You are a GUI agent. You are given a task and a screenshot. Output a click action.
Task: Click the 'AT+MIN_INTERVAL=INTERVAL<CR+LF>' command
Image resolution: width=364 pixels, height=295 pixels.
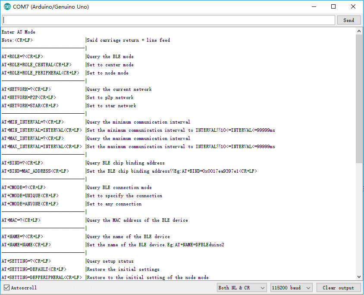click(x=42, y=130)
